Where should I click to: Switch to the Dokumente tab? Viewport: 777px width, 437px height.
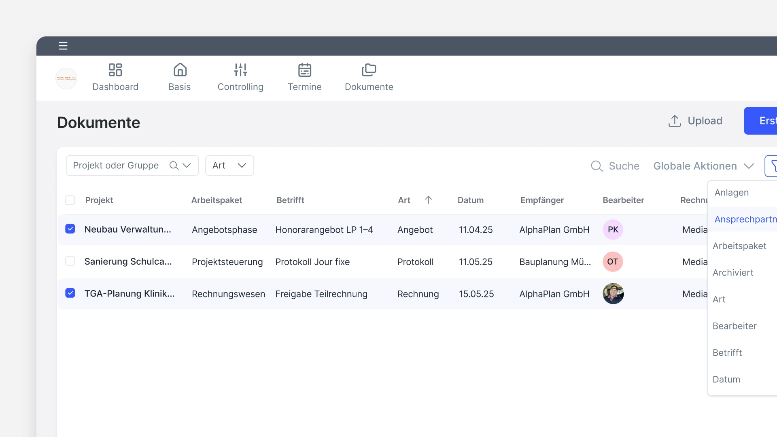(x=369, y=77)
